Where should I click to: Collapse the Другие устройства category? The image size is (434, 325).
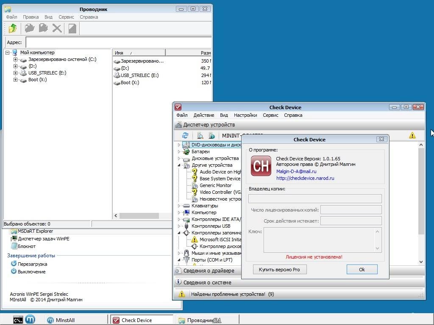tap(179, 165)
